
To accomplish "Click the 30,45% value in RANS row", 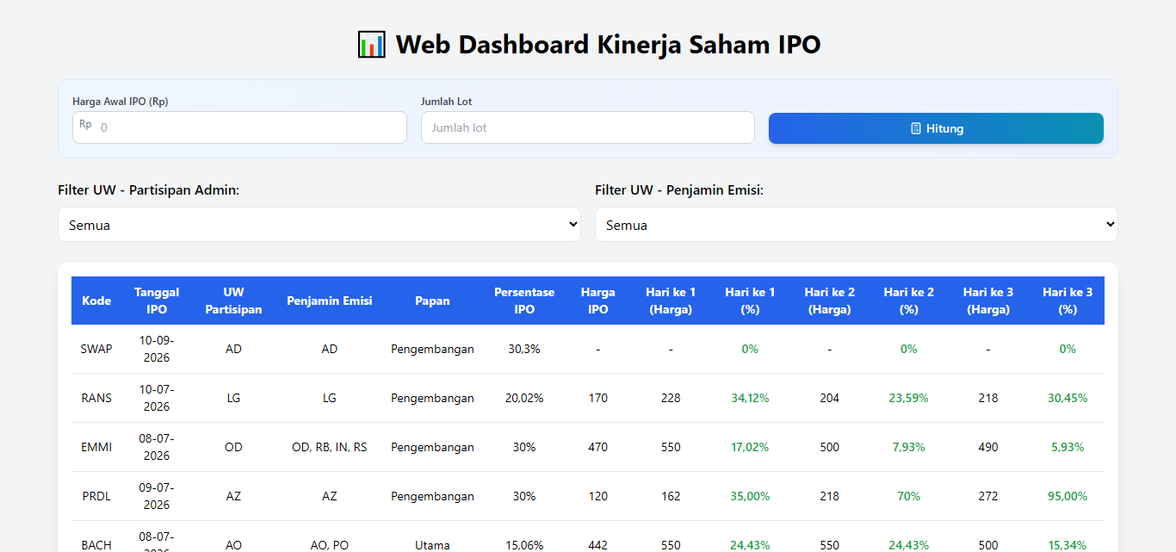I will [1068, 398].
